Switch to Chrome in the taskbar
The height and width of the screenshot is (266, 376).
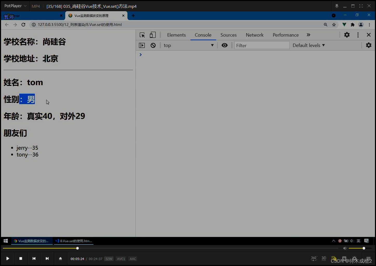[x=32, y=241]
